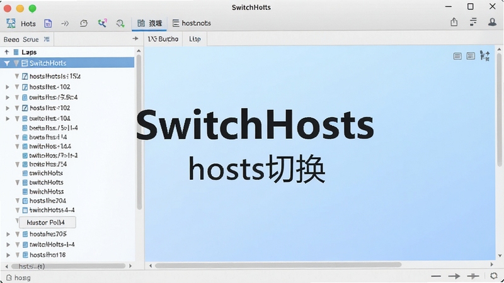Click the editor vertical scrollbar thumb

499,109
